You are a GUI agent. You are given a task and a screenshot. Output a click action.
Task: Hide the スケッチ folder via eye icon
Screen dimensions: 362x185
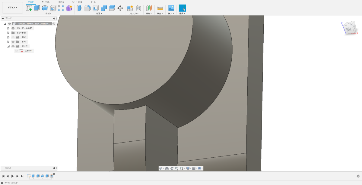13,46
